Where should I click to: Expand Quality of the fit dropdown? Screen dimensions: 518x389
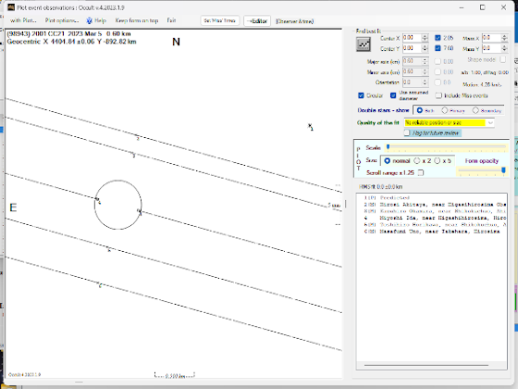click(x=490, y=122)
